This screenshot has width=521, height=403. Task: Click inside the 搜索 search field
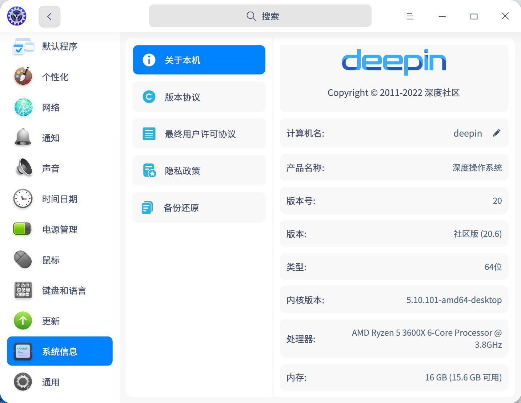[x=260, y=16]
